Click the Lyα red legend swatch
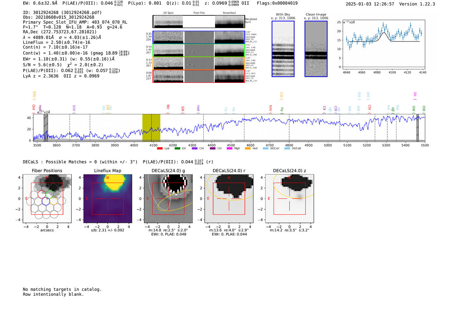458x312 pixels. click(160, 148)
